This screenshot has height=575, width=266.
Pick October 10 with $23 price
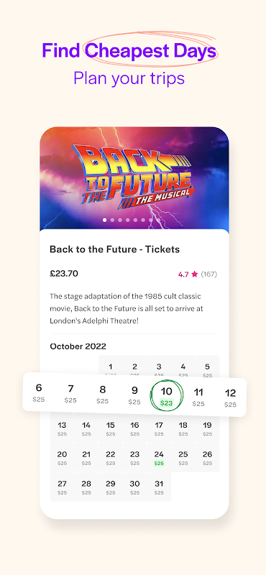pyautogui.click(x=166, y=396)
